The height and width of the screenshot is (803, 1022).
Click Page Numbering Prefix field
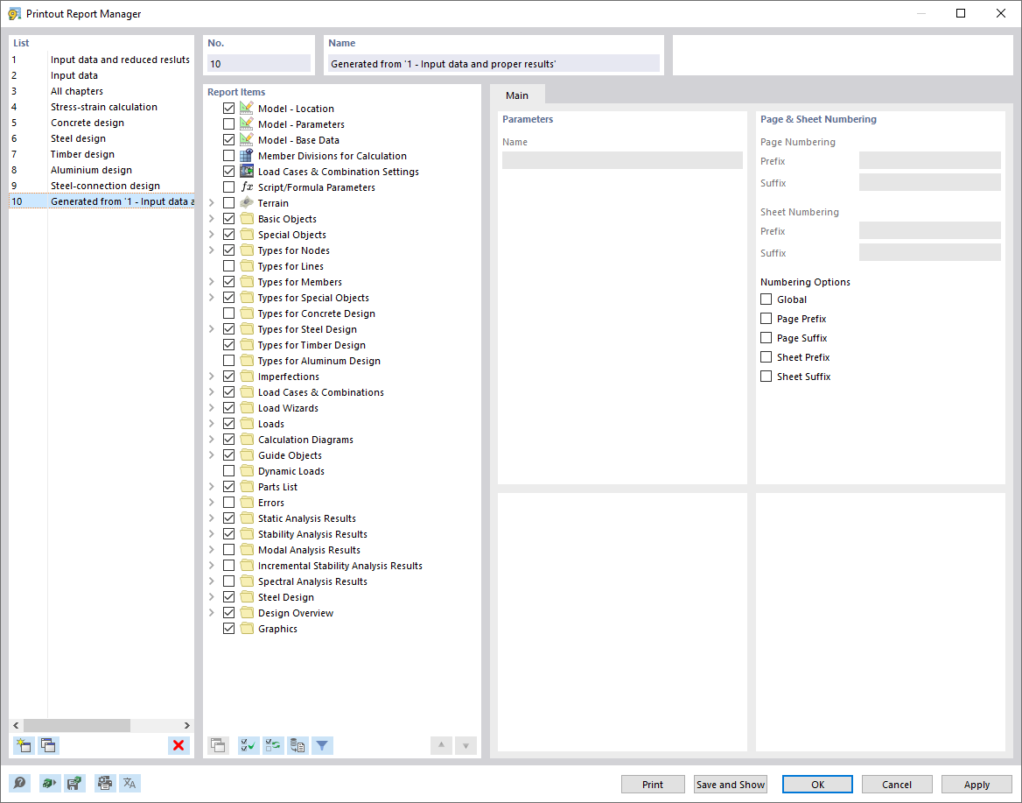point(929,160)
